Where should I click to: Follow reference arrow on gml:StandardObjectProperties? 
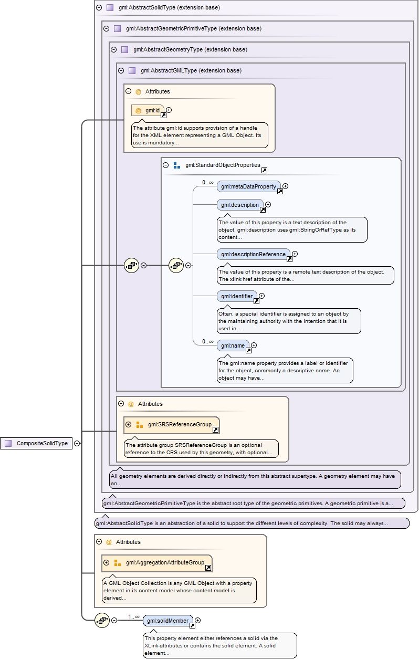264,170
